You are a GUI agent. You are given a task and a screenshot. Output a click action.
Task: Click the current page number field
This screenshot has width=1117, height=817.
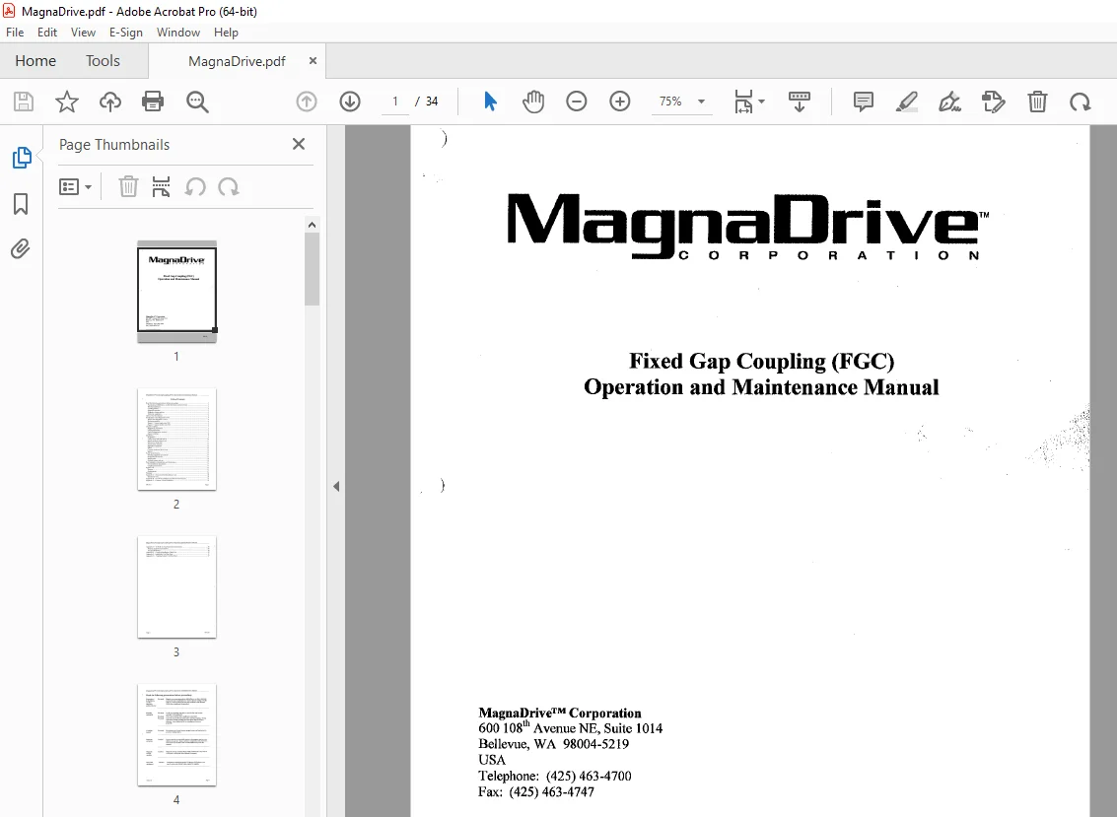(395, 102)
